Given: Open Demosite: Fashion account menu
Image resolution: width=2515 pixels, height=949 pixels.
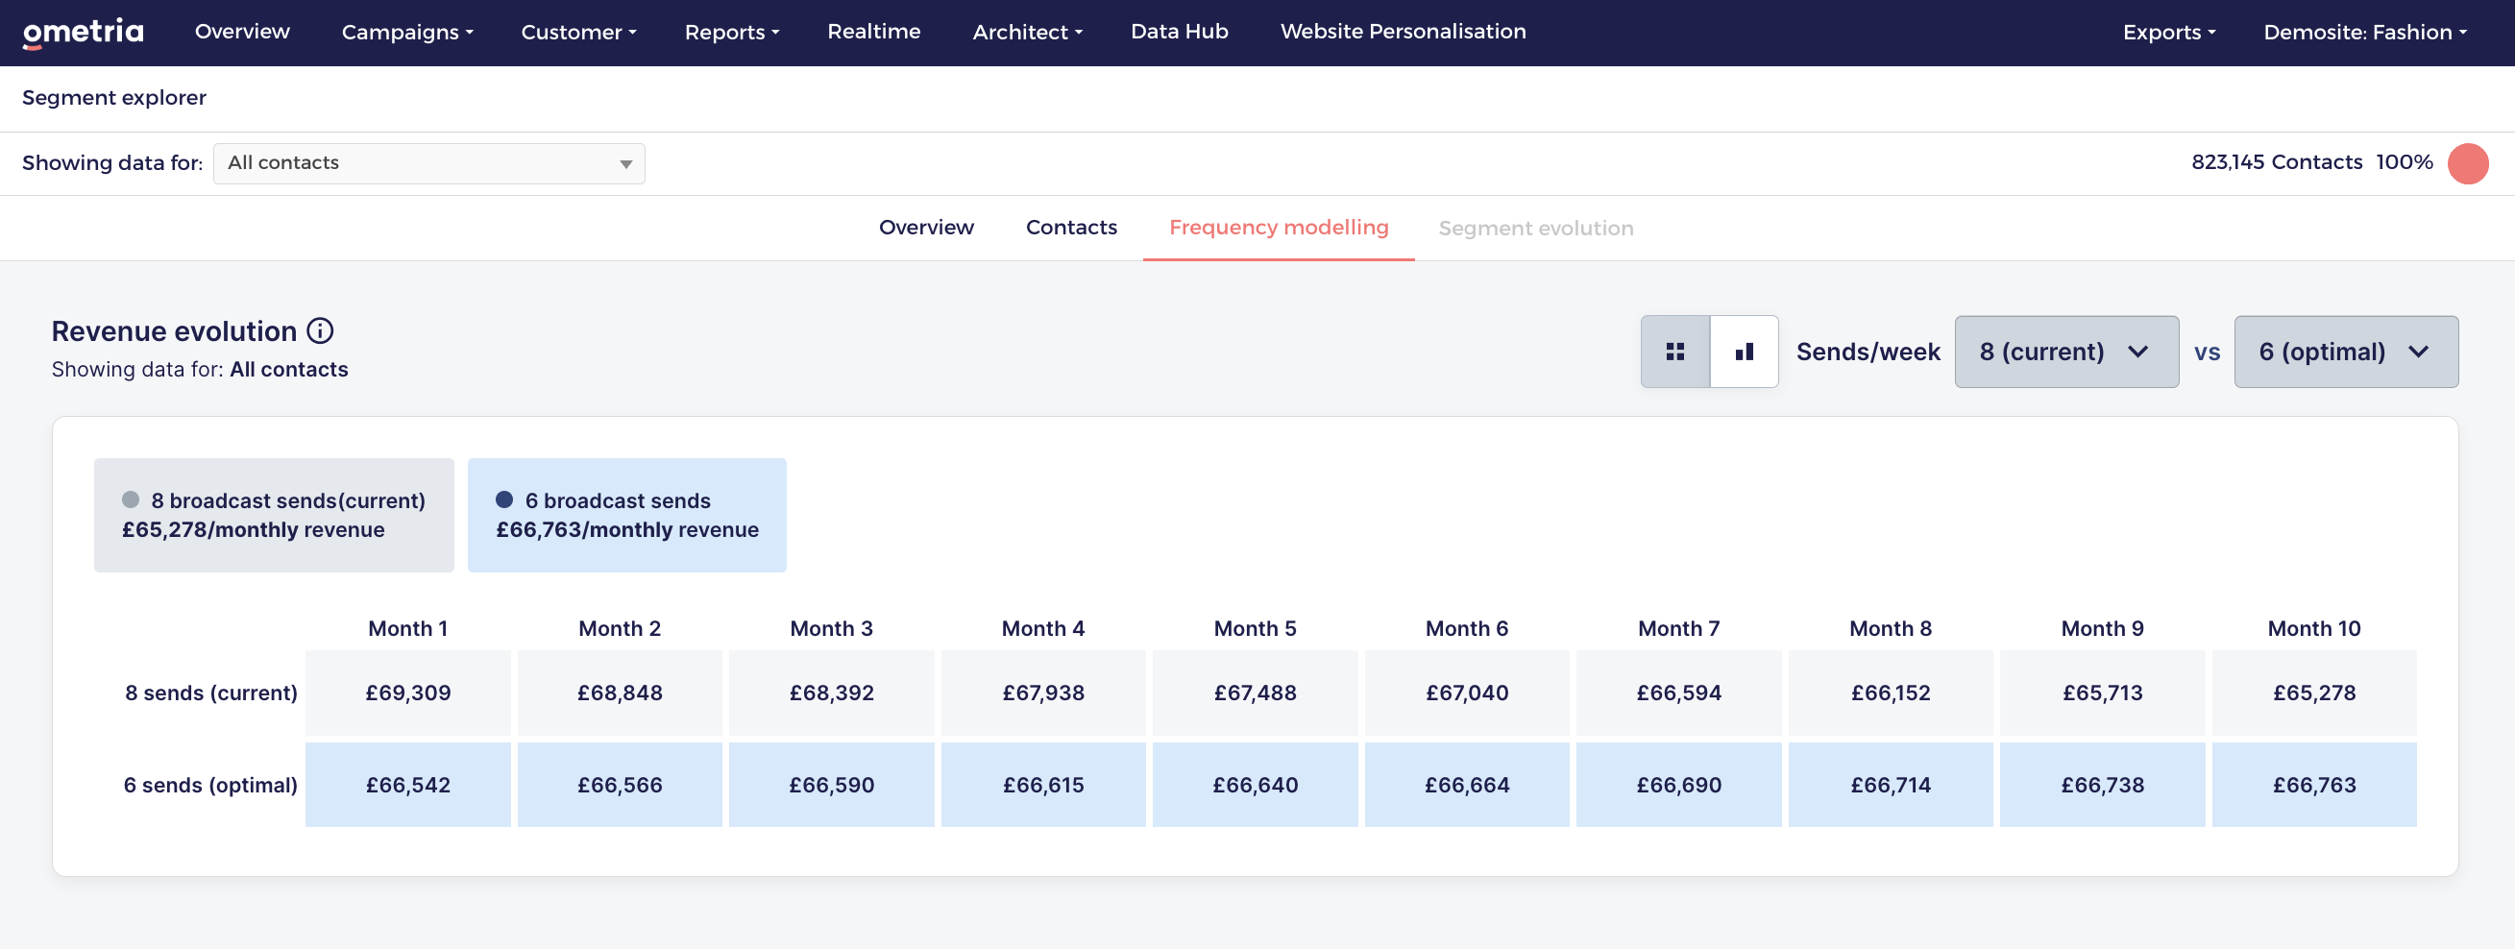Looking at the screenshot, I should [x=2364, y=33].
